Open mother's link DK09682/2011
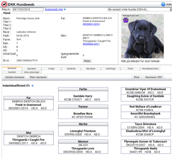The height and width of the screenshot is (159, 172). coord(91,44)
